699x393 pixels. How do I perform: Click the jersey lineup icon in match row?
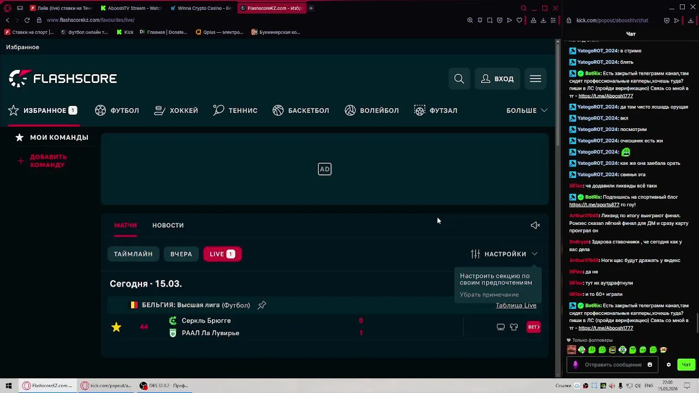[514, 327]
